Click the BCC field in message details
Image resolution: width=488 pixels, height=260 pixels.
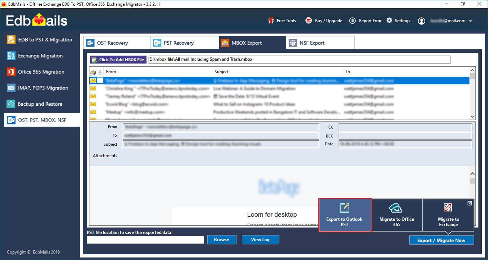tap(405, 136)
